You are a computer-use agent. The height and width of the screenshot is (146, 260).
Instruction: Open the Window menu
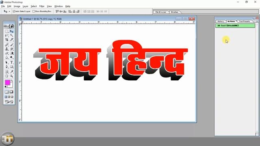pos(58,6)
